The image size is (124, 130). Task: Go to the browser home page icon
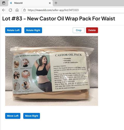click(x=17, y=10)
